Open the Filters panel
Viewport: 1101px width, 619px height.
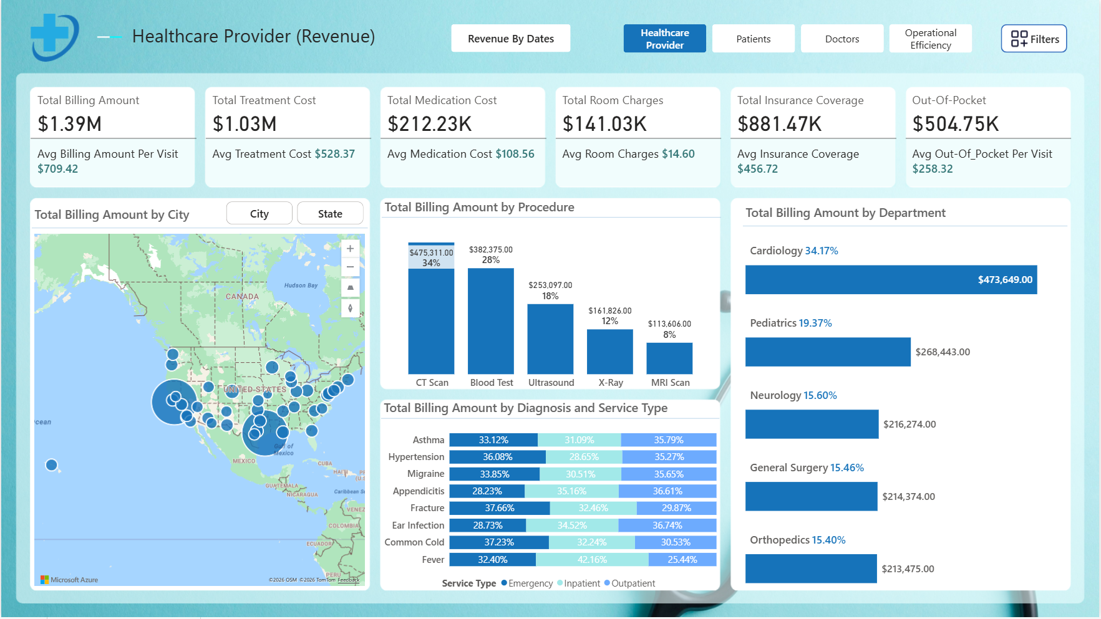[x=1034, y=39]
